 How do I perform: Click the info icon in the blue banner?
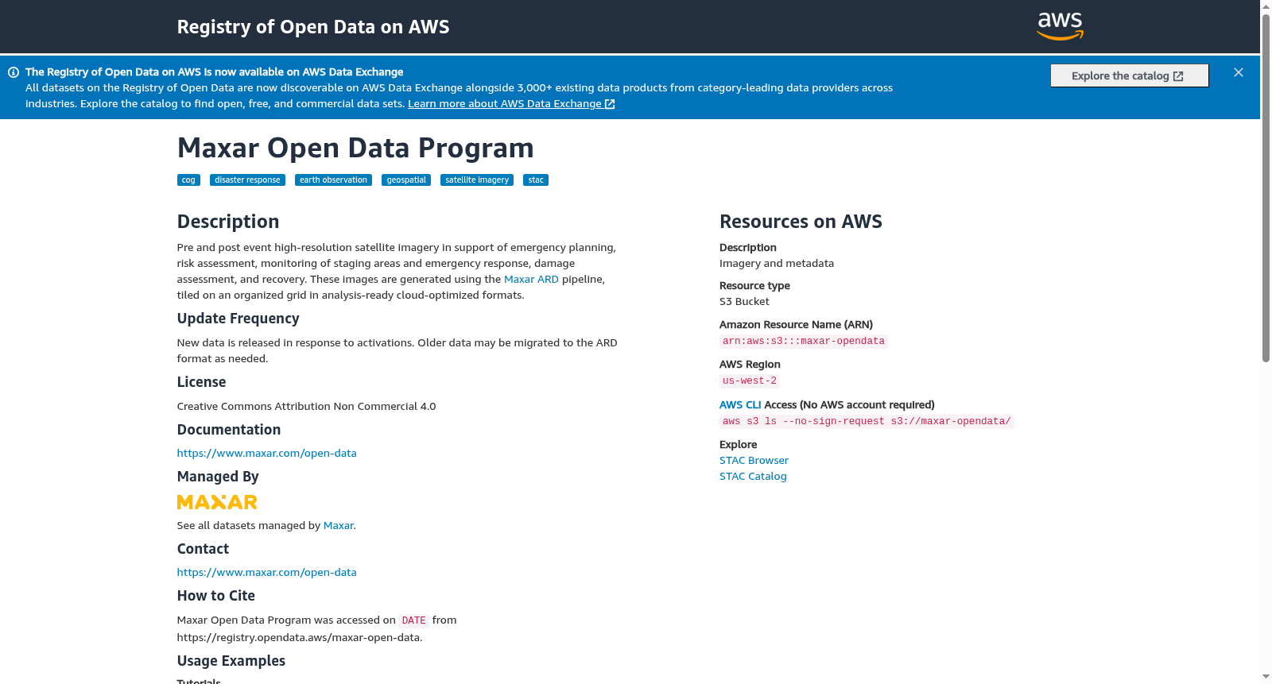click(x=14, y=72)
